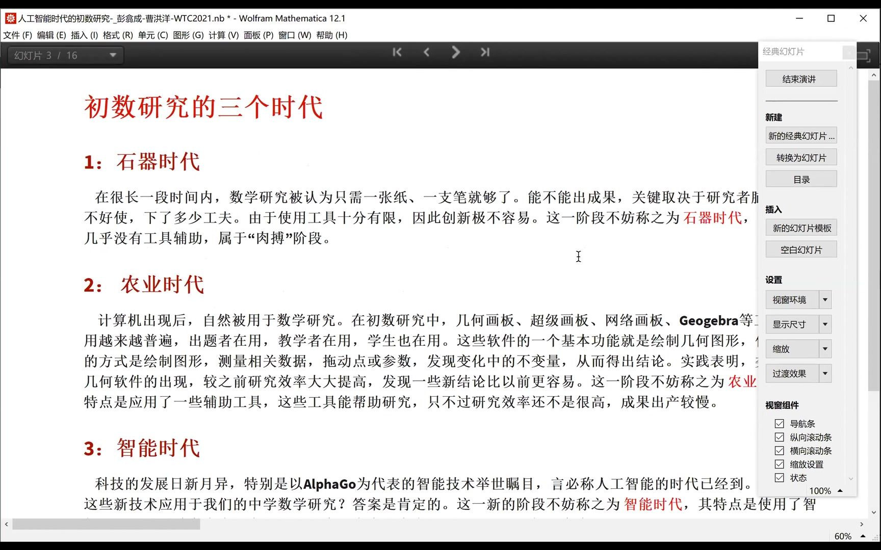The width and height of the screenshot is (881, 550).
Task: Click the heading 2: 农业时代
Action: pos(144,285)
